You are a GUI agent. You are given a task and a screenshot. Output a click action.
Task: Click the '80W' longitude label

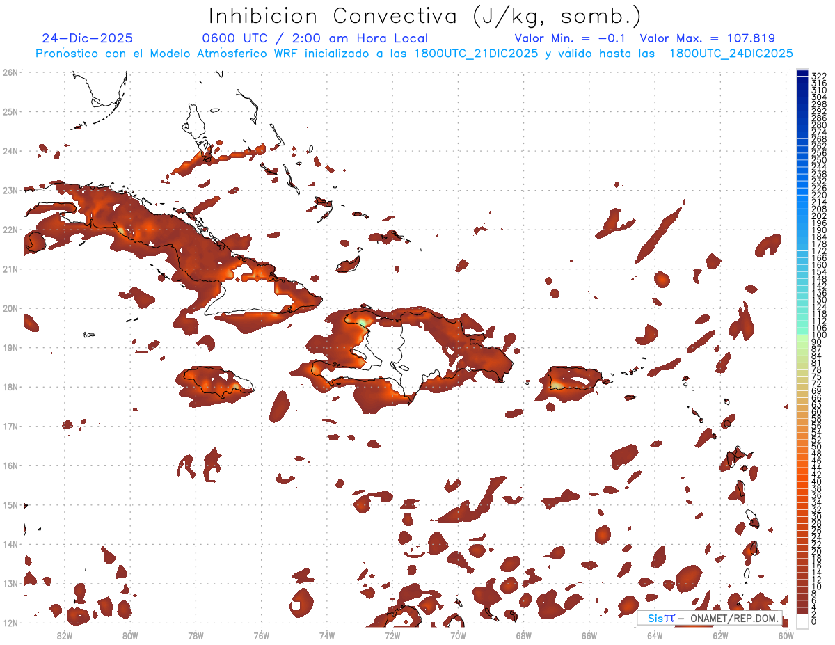[129, 635]
